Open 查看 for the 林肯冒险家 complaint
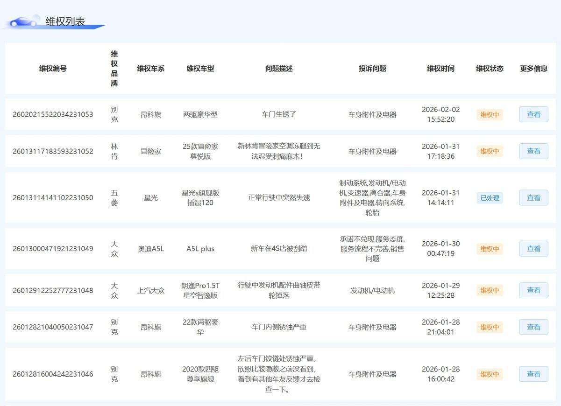 pos(533,151)
